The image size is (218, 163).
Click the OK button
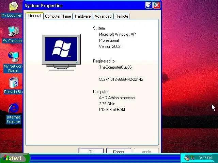tap(91, 151)
